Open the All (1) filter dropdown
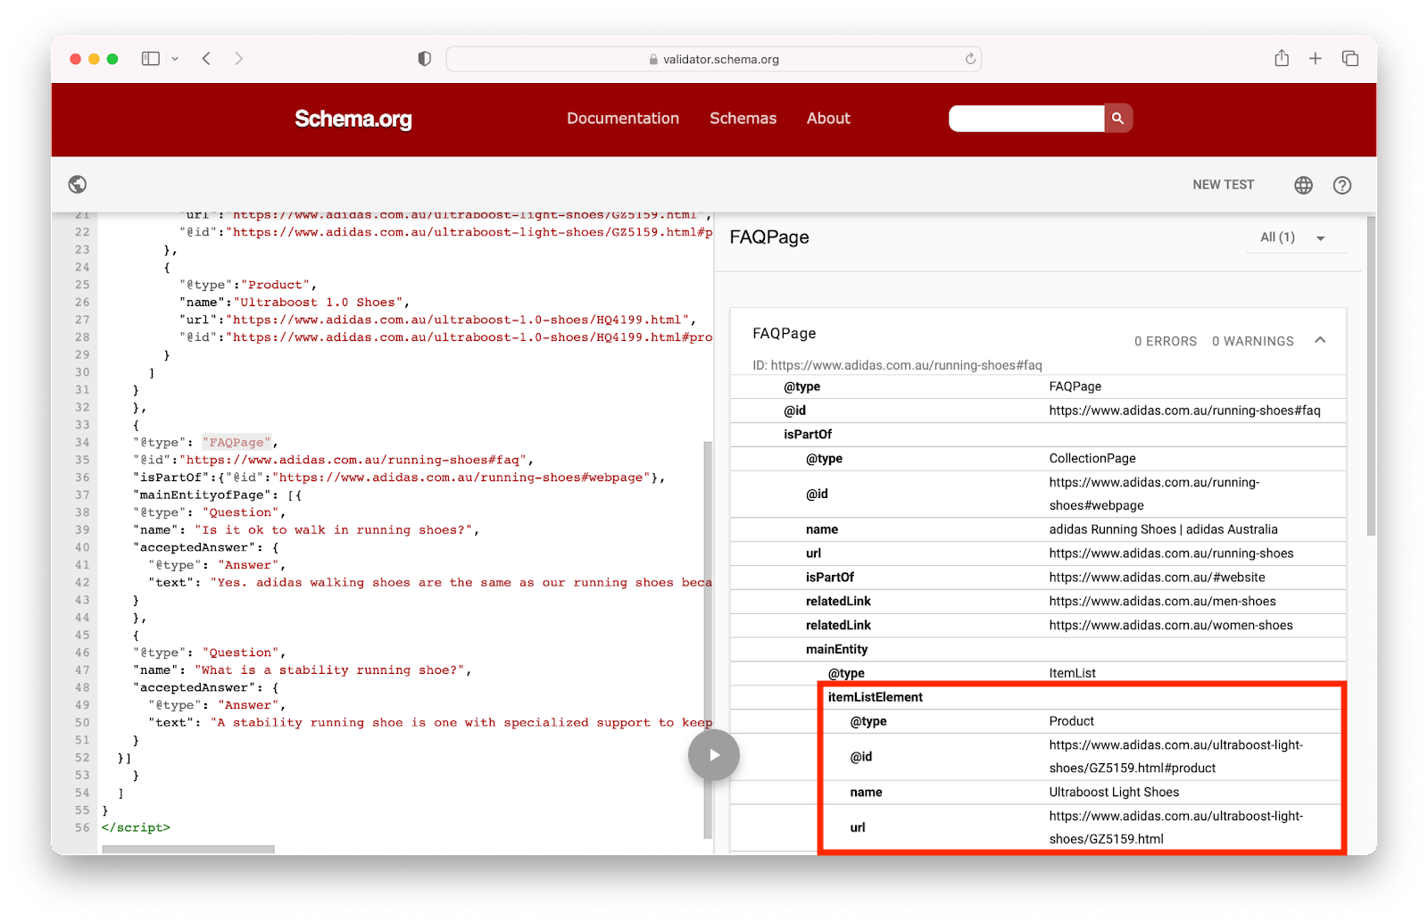 [x=1295, y=237]
